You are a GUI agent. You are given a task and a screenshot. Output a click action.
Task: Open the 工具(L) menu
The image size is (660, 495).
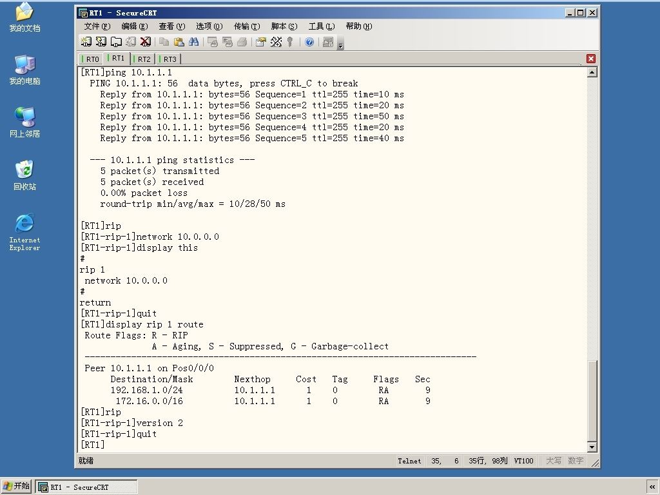coord(322,26)
